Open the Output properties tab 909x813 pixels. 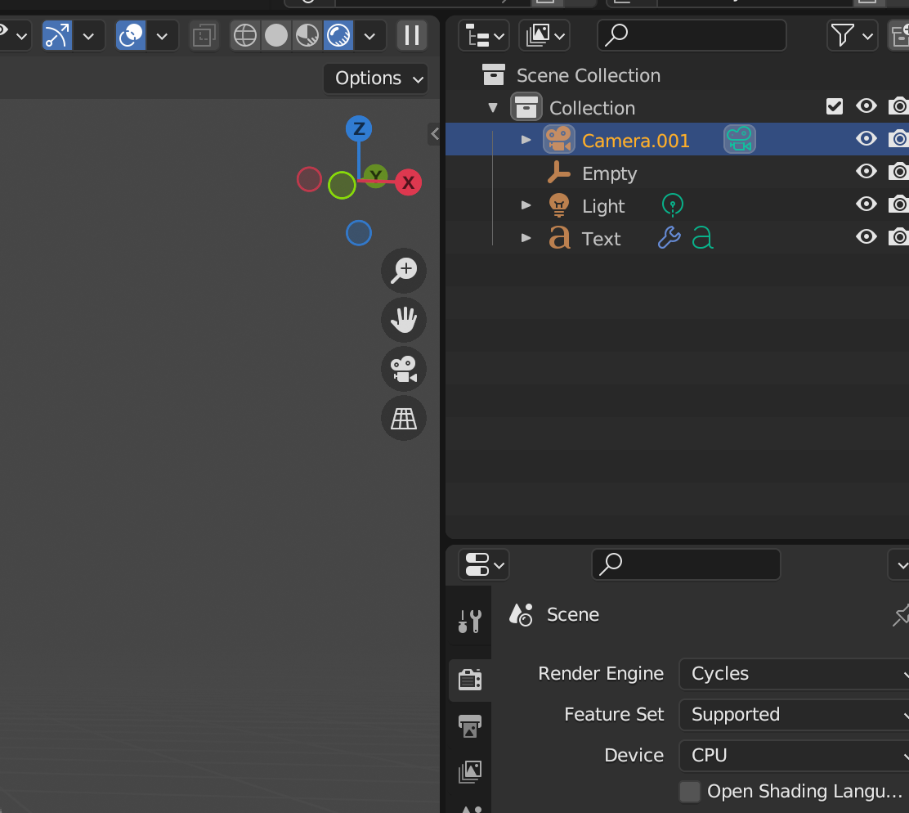pos(469,726)
